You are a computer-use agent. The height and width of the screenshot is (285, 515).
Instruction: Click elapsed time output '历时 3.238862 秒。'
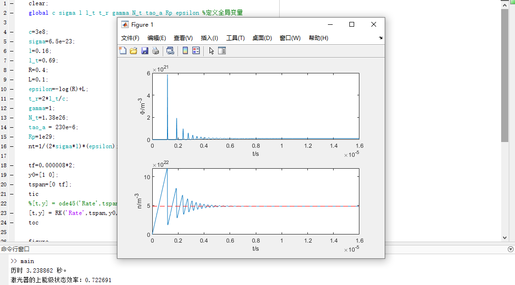(x=39, y=271)
